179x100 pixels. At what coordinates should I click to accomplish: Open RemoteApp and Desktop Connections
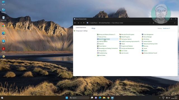tap(107, 48)
